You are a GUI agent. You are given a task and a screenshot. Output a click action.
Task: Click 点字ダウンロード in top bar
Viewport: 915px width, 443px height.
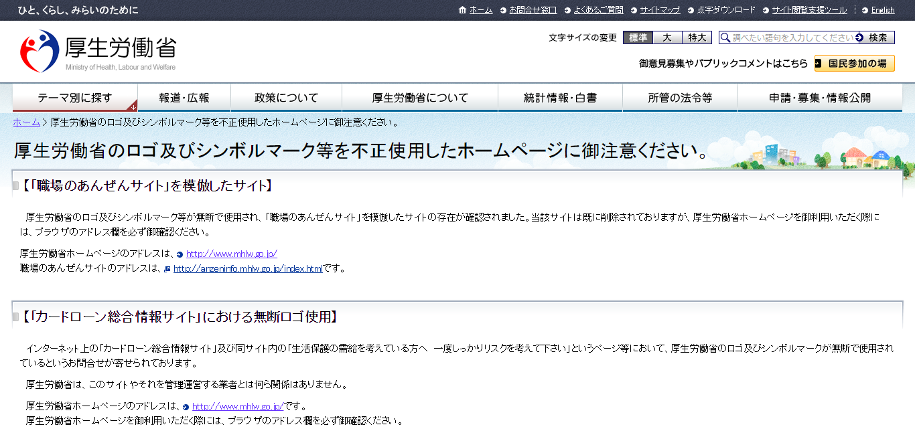coord(726,10)
